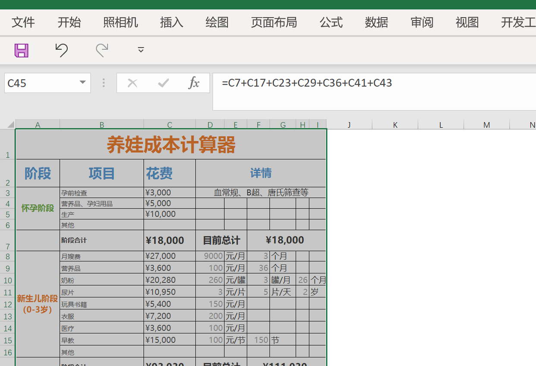This screenshot has width=536, height=366.
Task: Switch to the 视图 tab
Action: coord(467,22)
